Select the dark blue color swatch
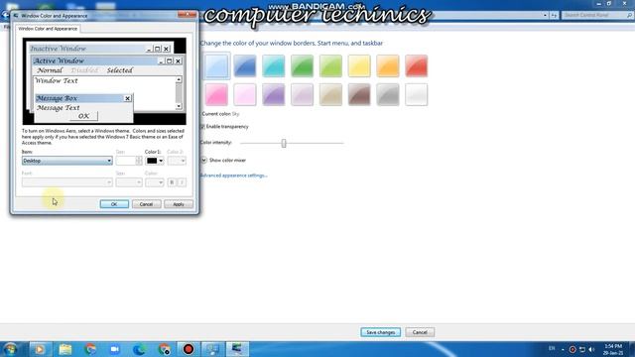The height and width of the screenshot is (357, 635). coord(245,65)
